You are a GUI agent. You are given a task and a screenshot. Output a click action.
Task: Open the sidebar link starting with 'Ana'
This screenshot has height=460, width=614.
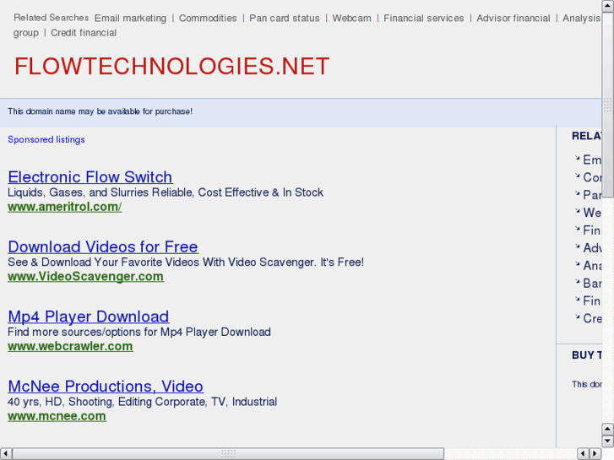[592, 265]
